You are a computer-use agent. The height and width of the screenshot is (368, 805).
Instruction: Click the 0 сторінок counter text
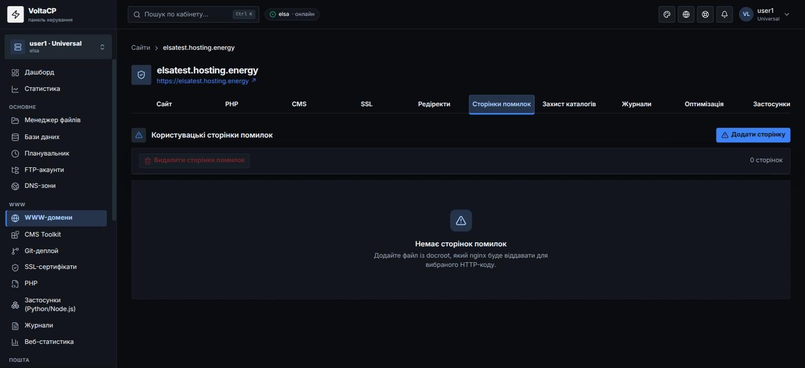pos(766,161)
